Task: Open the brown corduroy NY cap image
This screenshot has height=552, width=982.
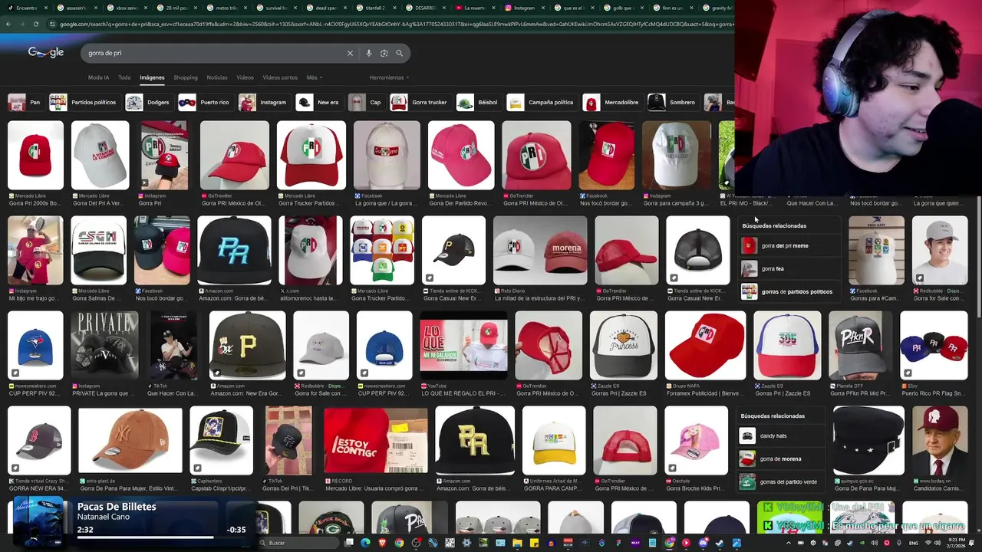Action: coord(130,441)
